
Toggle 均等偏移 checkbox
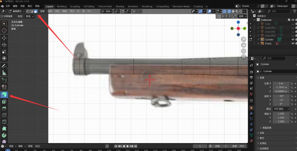(2, 16)
